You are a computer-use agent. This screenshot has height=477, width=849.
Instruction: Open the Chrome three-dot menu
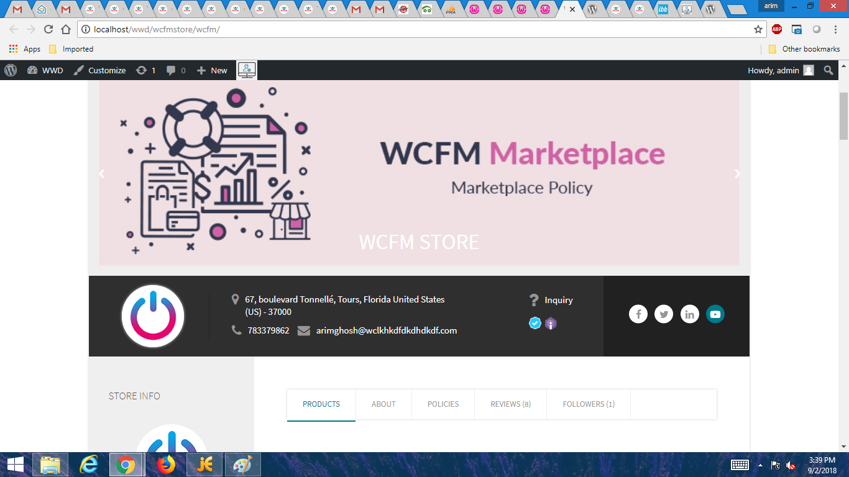tap(835, 29)
